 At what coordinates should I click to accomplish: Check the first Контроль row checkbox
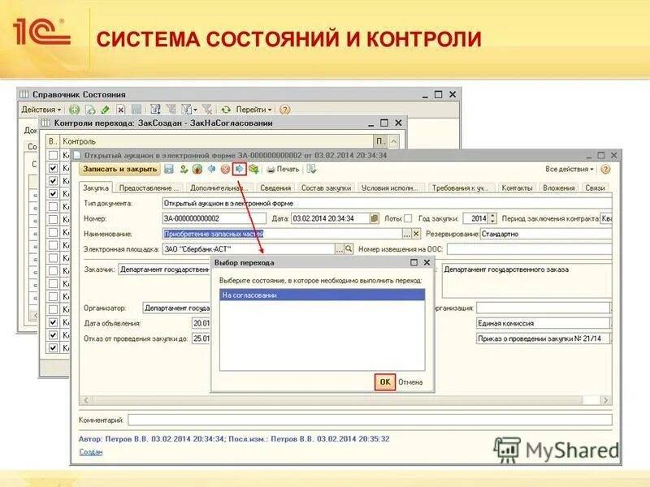[x=53, y=153]
